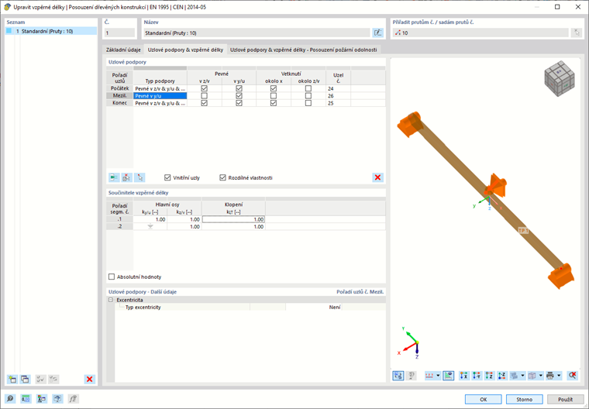Toggle 'okolo x' checkbox in Konec row
The width and height of the screenshot is (589, 409).
pyautogui.click(x=274, y=103)
